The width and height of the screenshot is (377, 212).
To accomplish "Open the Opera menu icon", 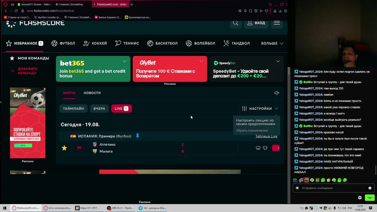I will click(5, 4).
